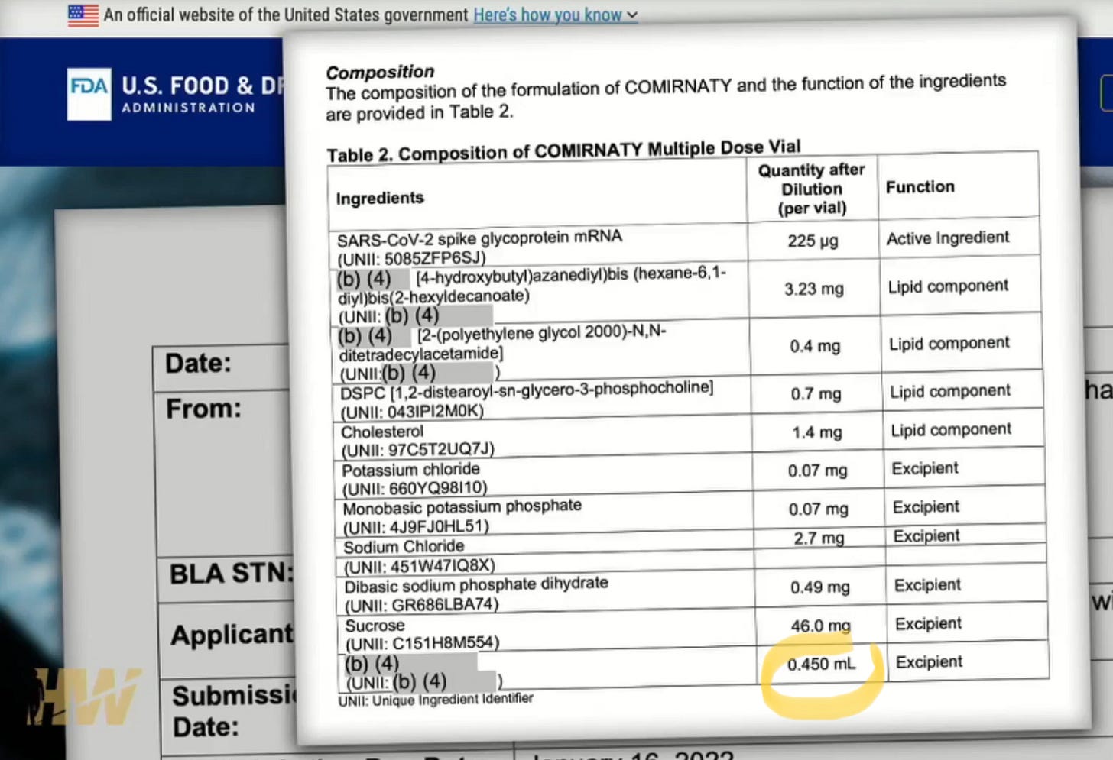
Task: Expand the chevron beside 'Here's how you know'
Action: tap(632, 15)
